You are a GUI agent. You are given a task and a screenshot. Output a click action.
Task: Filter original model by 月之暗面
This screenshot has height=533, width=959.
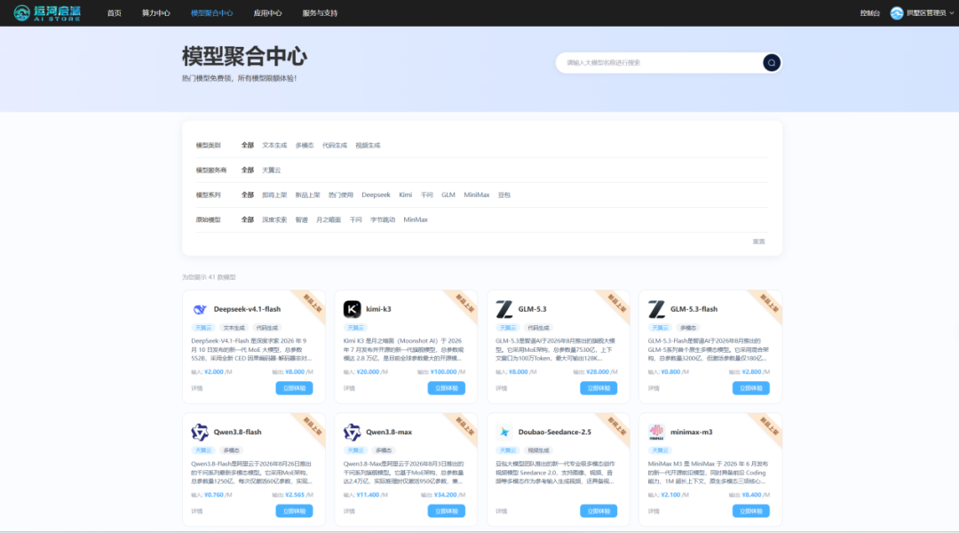(329, 219)
